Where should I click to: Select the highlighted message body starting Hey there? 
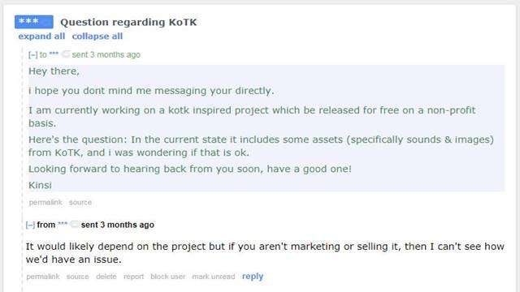[x=266, y=128]
